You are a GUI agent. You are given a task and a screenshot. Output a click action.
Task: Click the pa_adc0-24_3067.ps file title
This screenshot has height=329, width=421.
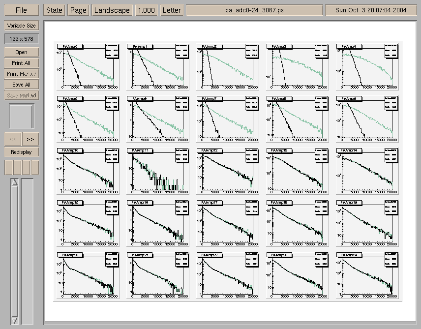point(254,10)
